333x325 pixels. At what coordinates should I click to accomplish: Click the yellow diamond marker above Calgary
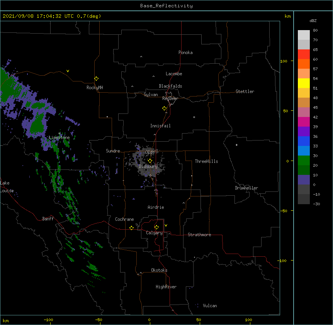pos(156,227)
